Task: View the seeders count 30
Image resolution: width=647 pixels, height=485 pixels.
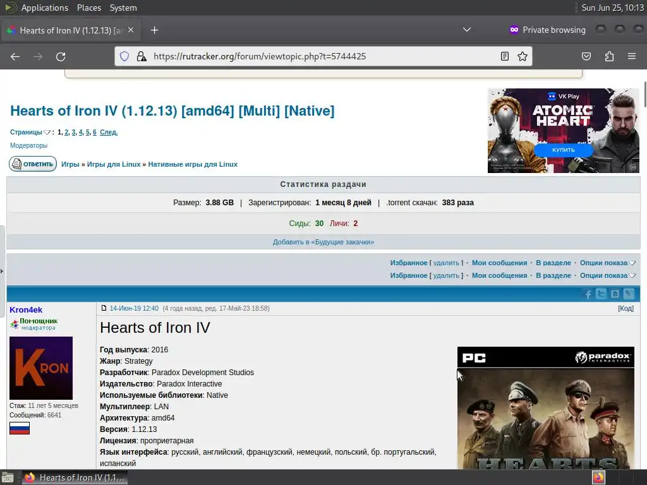Action: pyautogui.click(x=319, y=223)
